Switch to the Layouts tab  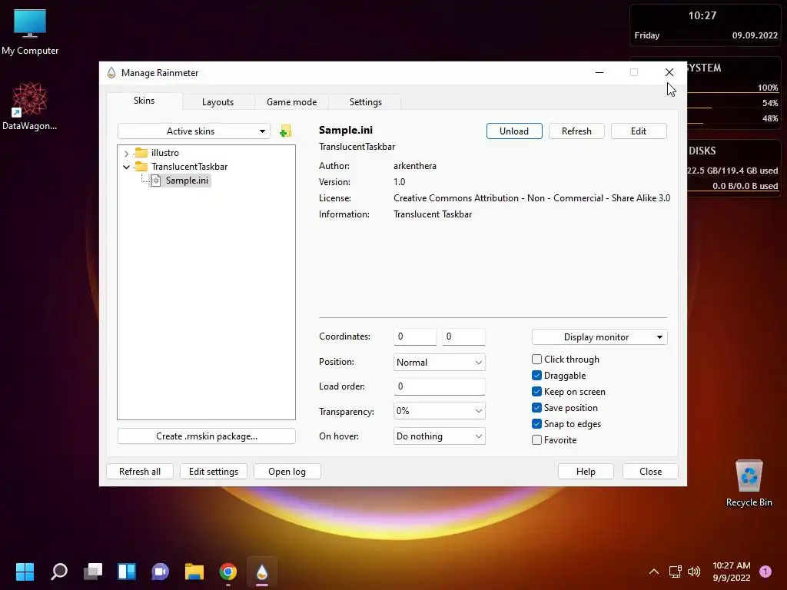[x=218, y=102]
